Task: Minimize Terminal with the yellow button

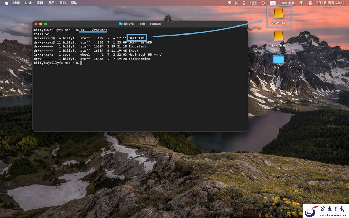Action: coord(41,24)
